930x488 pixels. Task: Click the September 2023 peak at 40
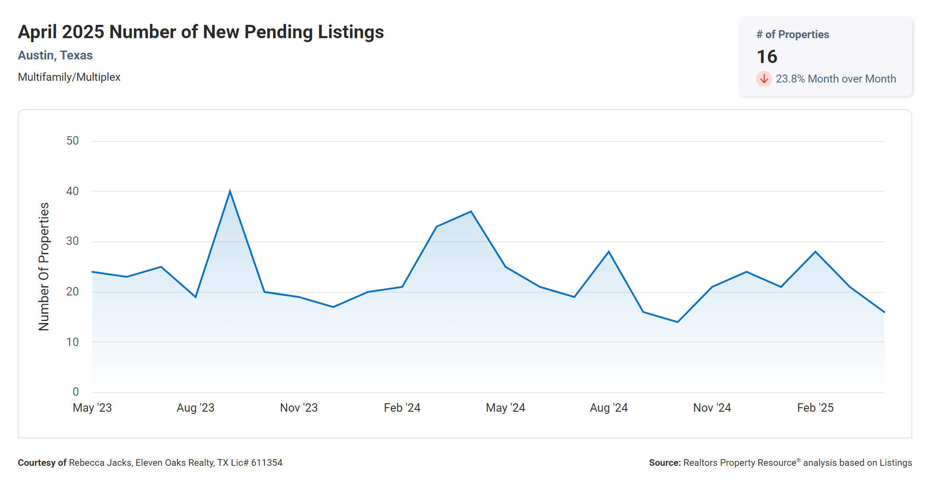click(x=230, y=191)
